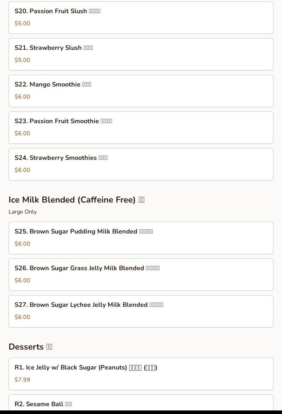Viewport: 282px width, 414px height.
Task: Open the S20 Passion Fruit Slush item
Action: click(141, 17)
